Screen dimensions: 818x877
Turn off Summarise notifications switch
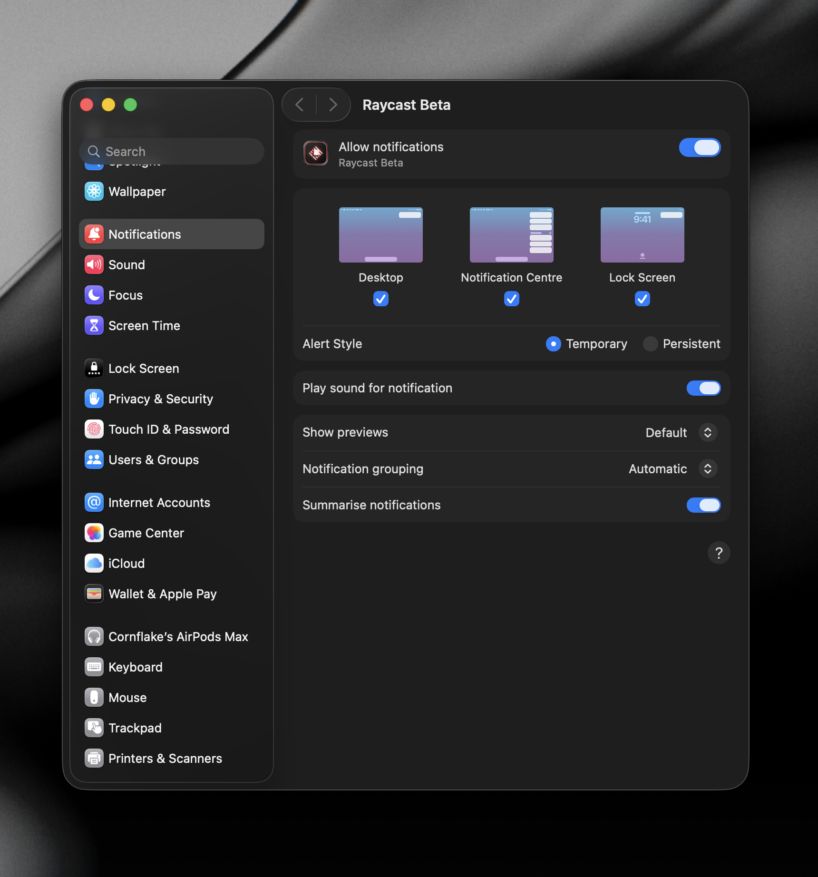703,505
